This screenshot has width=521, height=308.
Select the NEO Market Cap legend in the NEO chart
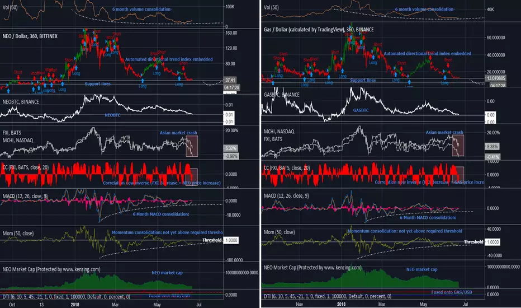click(x=51, y=269)
